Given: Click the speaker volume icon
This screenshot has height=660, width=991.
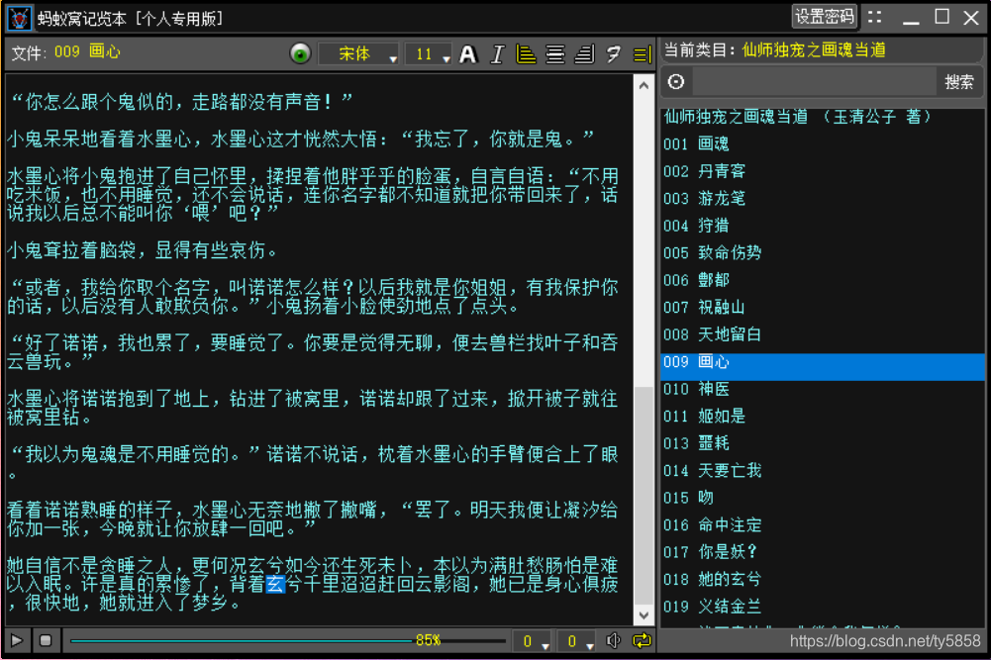Looking at the screenshot, I should tap(614, 640).
